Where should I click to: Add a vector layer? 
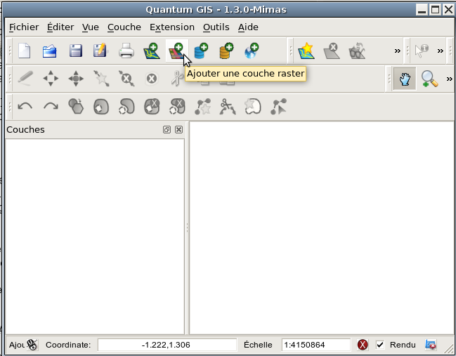pyautogui.click(x=152, y=51)
